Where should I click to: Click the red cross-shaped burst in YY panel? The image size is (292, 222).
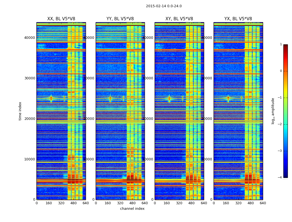coord(110,98)
